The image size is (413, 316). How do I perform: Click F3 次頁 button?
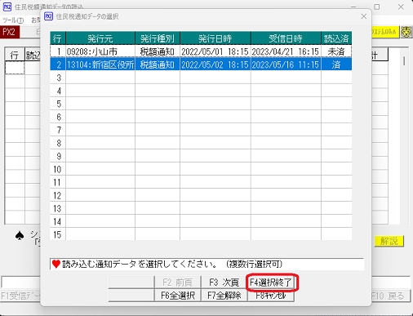click(224, 283)
